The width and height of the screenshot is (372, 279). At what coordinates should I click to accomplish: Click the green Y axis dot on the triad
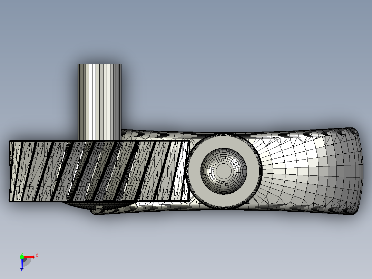click(22, 257)
